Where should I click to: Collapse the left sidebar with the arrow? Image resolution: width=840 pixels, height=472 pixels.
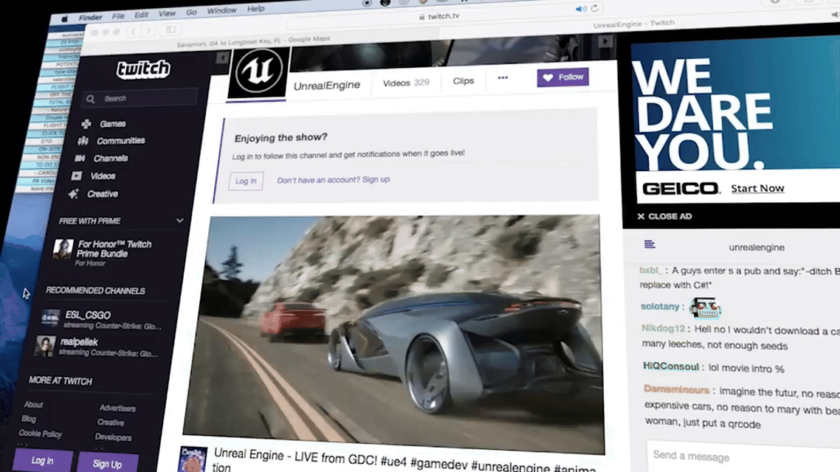click(222, 58)
